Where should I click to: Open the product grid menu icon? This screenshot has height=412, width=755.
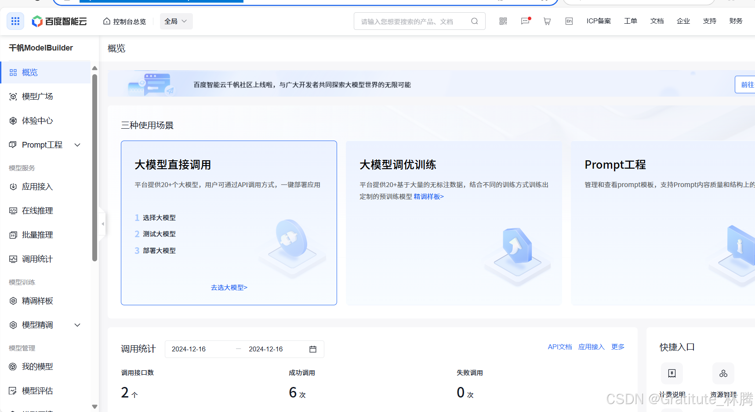[x=15, y=21]
